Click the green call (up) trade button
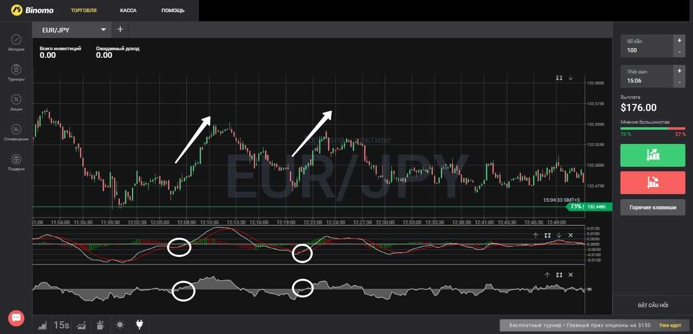This screenshot has height=334, width=693. [652, 155]
